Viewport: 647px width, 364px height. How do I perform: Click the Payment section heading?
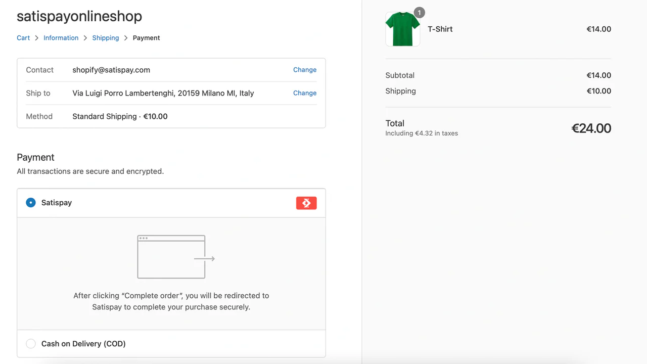click(x=35, y=157)
